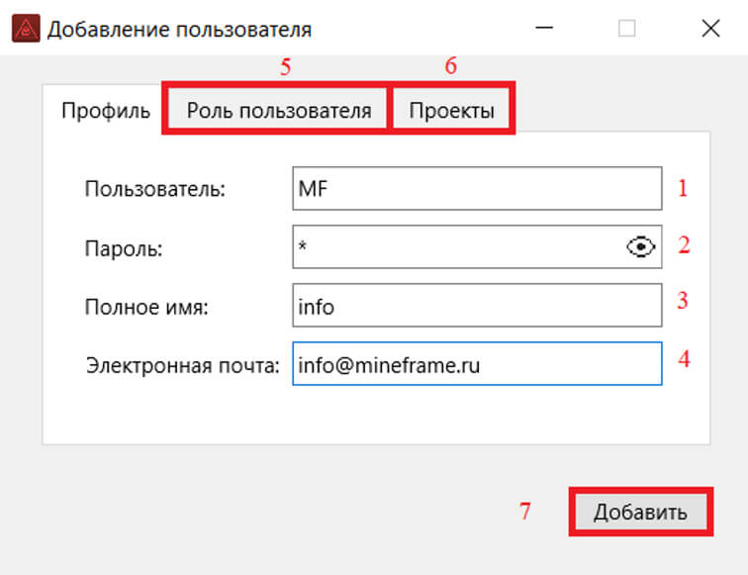
Task: Close the Добавление пользователя dialog
Action: pos(710,28)
